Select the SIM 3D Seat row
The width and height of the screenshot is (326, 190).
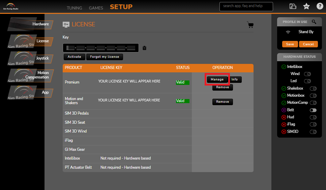158,123
